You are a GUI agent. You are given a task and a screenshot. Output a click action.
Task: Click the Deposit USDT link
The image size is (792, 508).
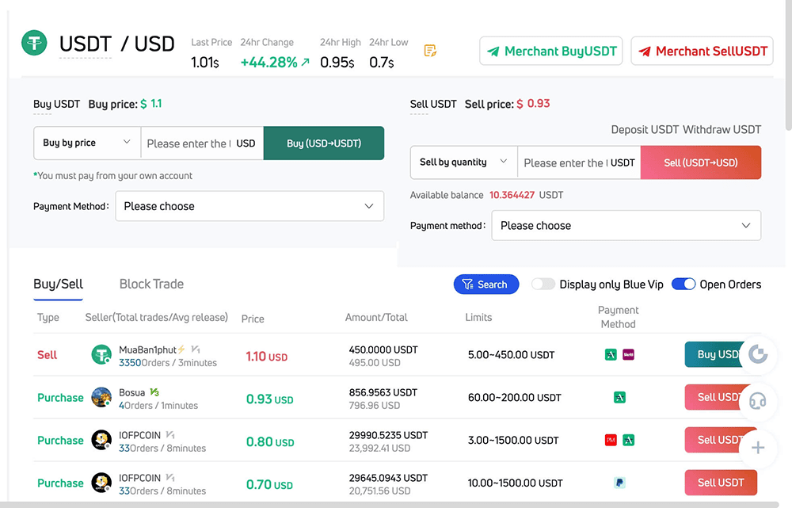tap(645, 129)
